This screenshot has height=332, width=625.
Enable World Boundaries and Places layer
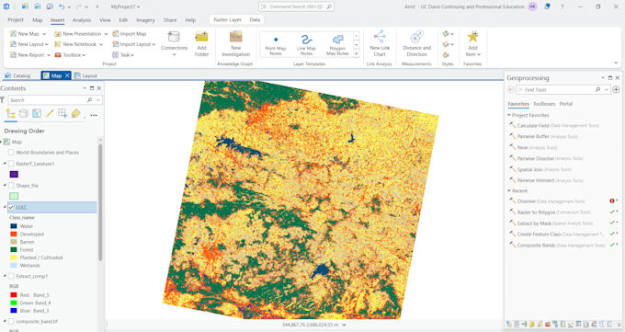pos(11,153)
